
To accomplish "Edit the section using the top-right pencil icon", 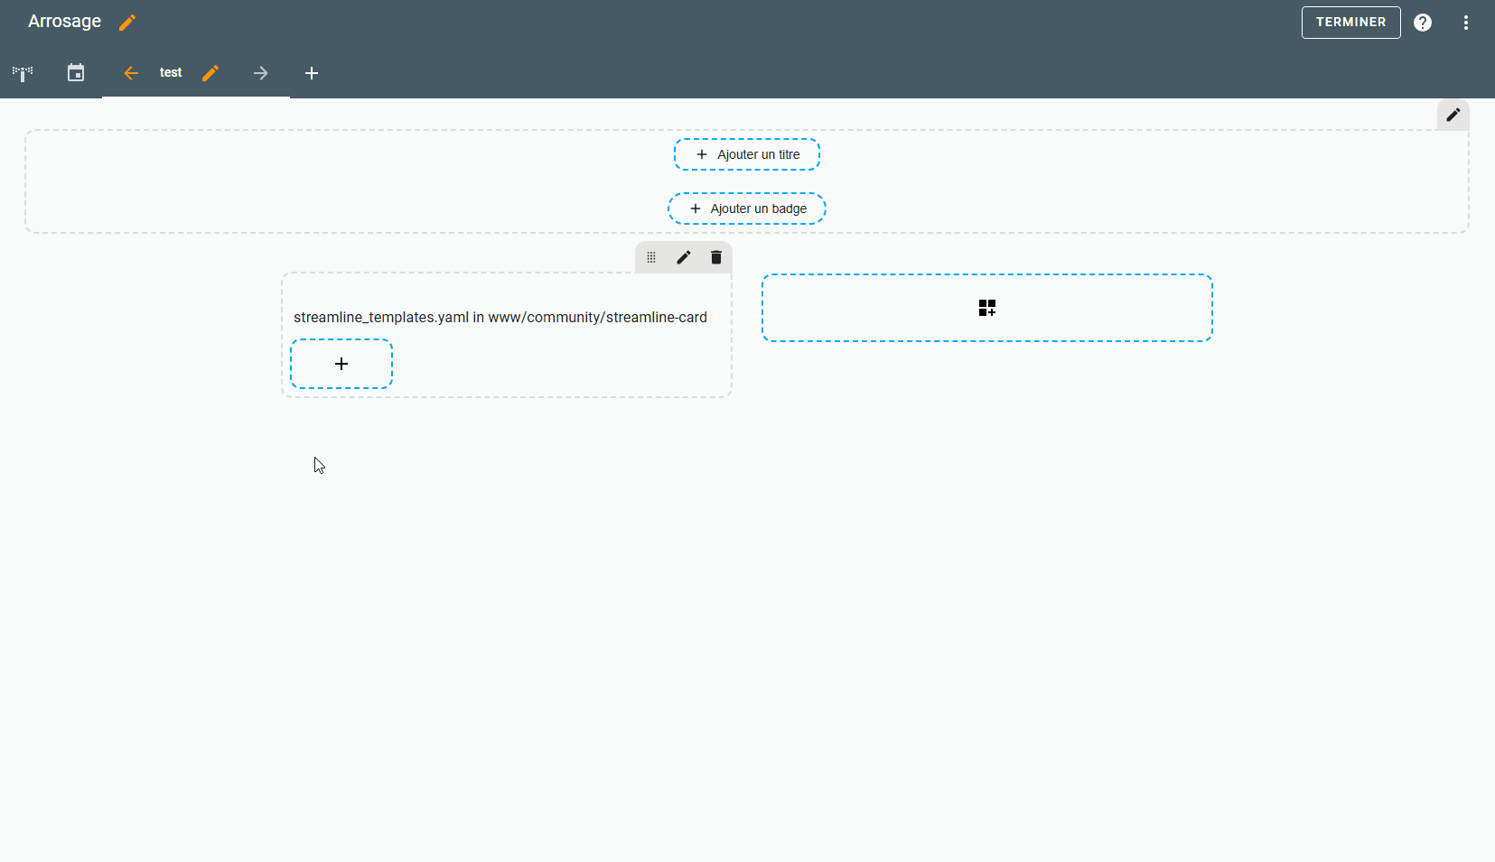I will 1453,116.
